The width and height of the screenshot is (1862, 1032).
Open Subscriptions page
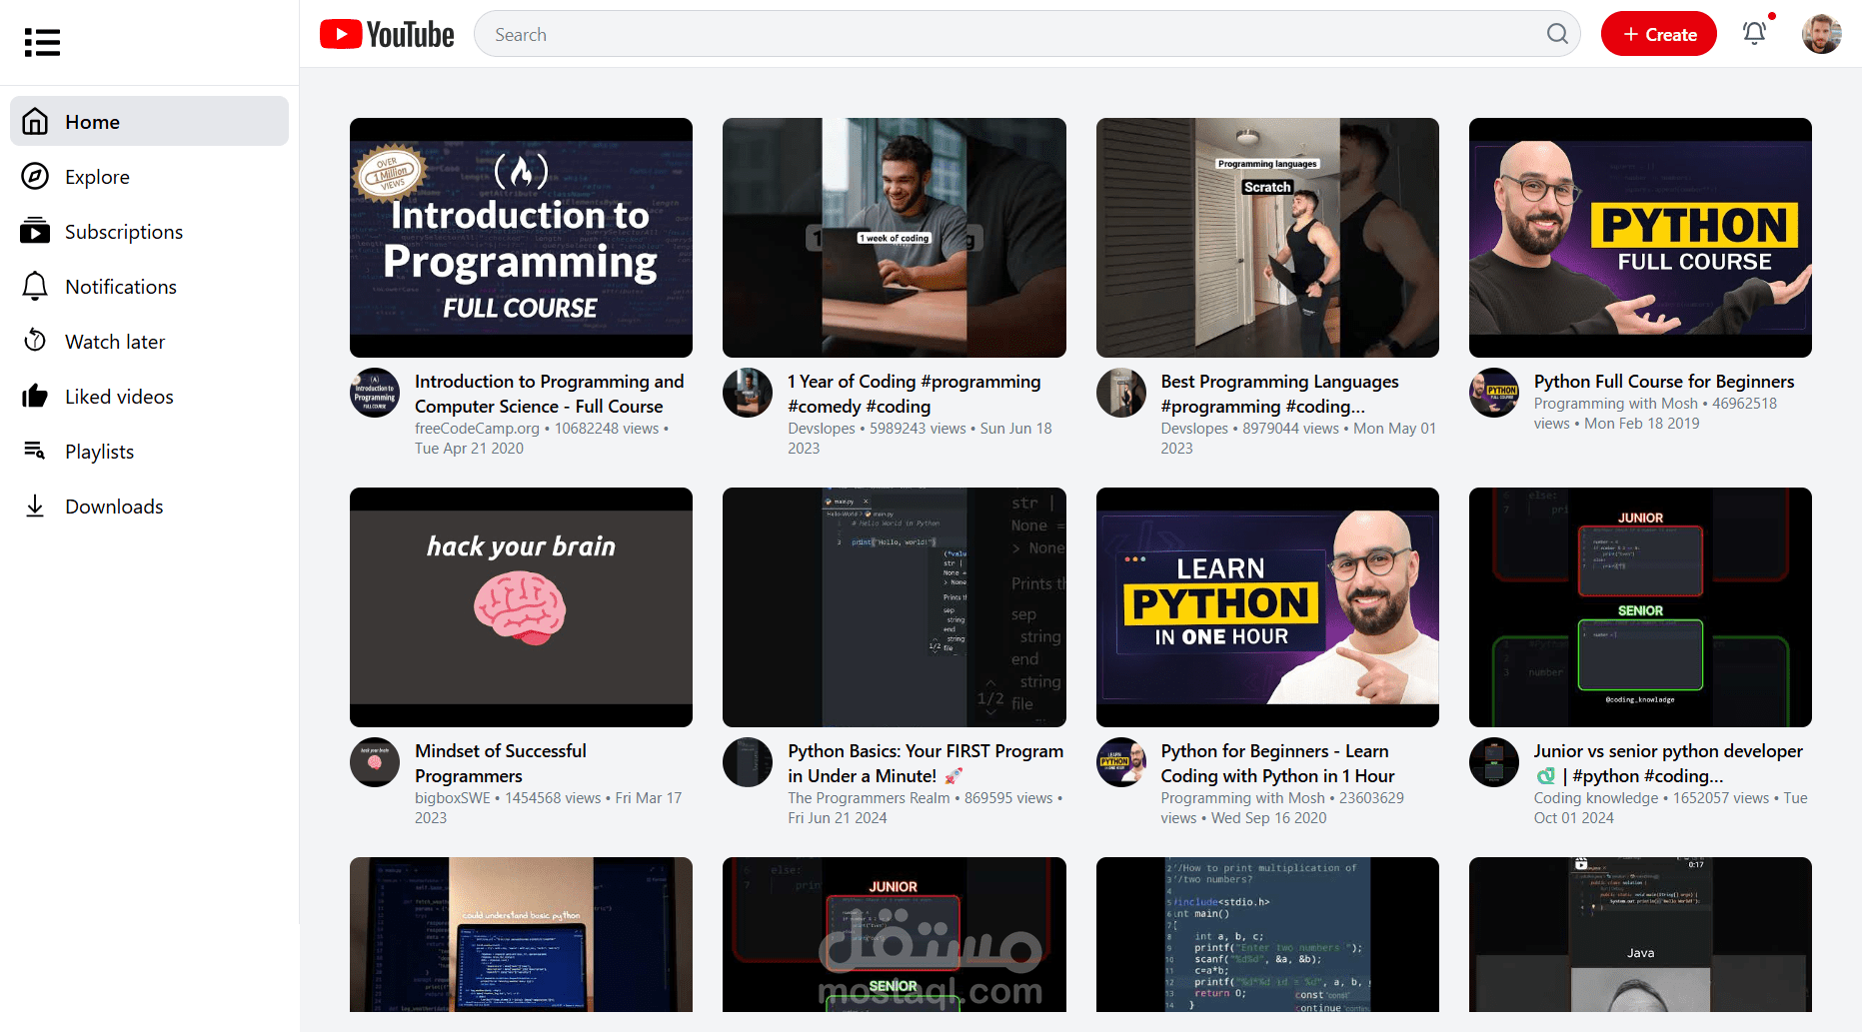(x=149, y=231)
